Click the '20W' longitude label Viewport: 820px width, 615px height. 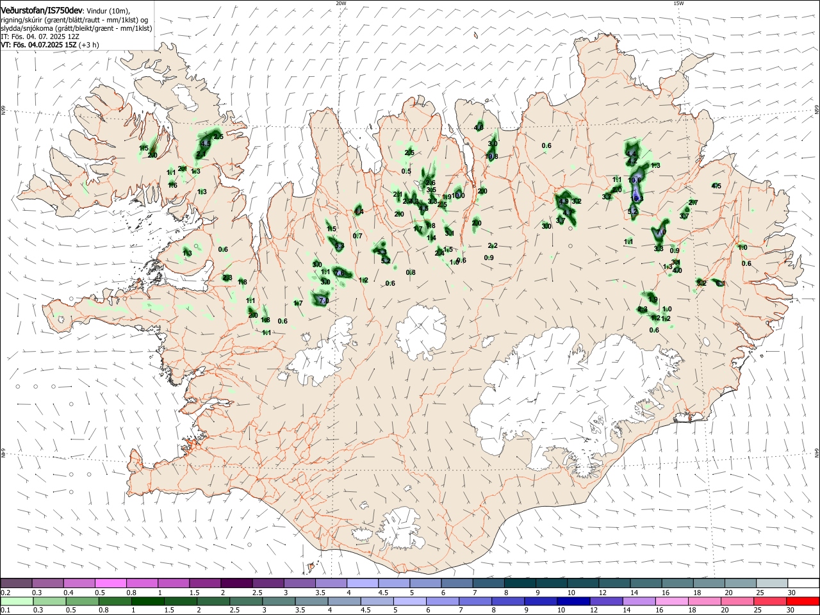341,3
